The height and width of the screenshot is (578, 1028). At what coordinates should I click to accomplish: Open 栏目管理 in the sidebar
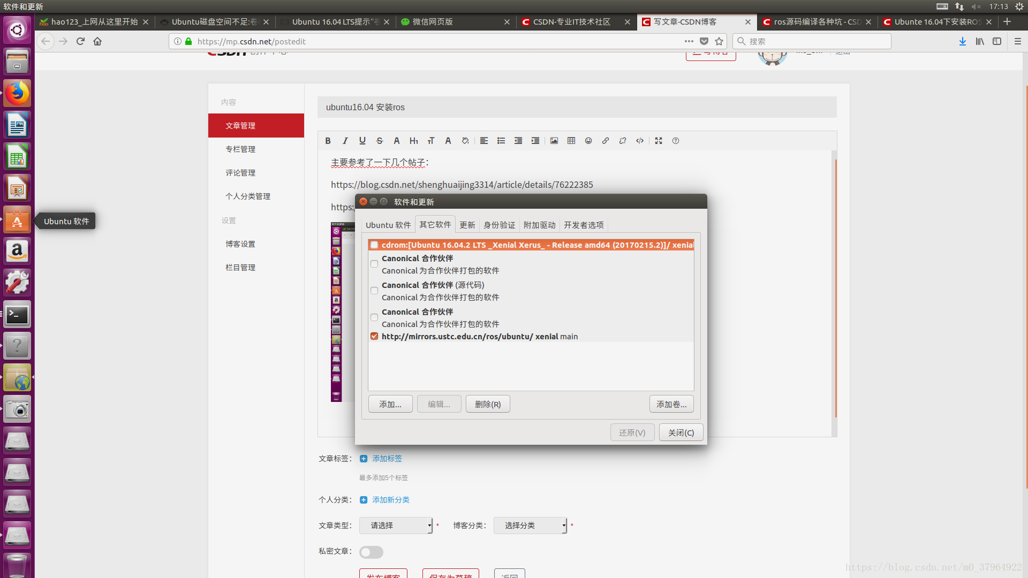240,268
